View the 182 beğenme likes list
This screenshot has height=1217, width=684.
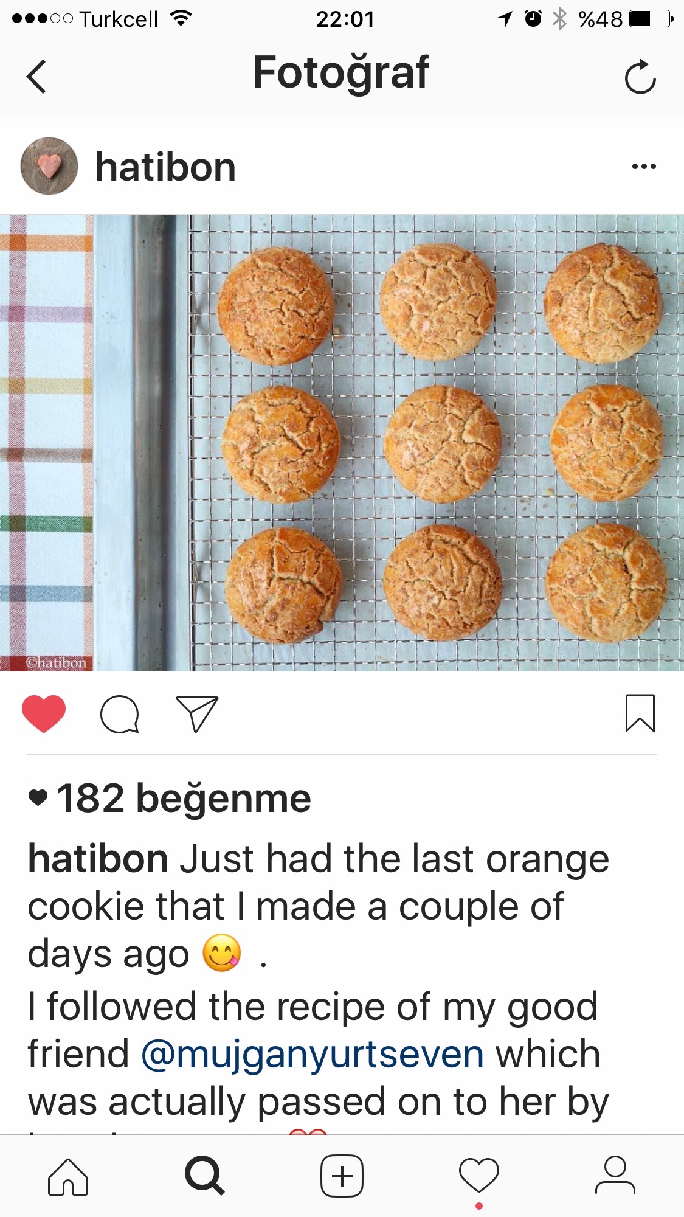170,798
